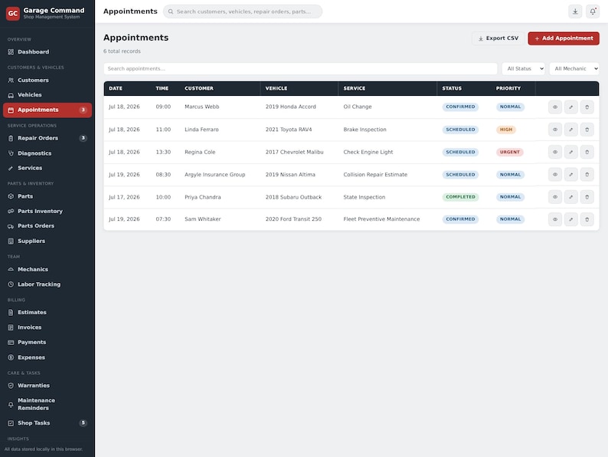Open Parts page

pos(47,196)
